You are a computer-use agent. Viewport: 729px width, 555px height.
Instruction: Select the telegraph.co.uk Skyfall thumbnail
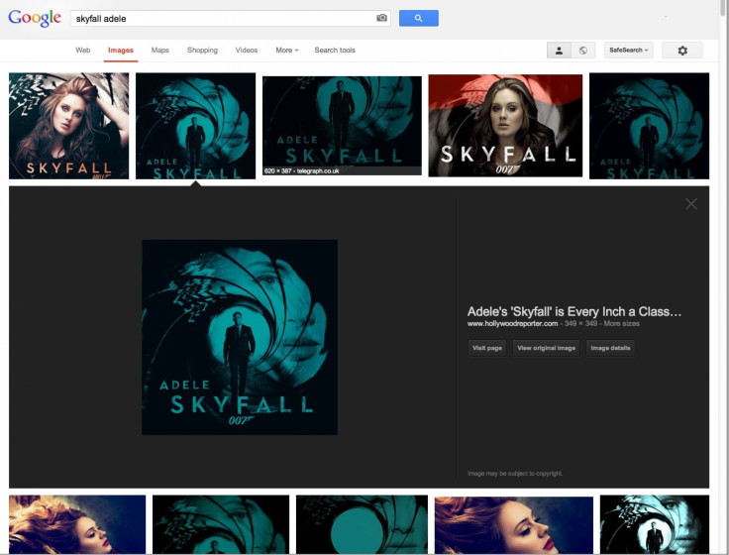(342, 126)
